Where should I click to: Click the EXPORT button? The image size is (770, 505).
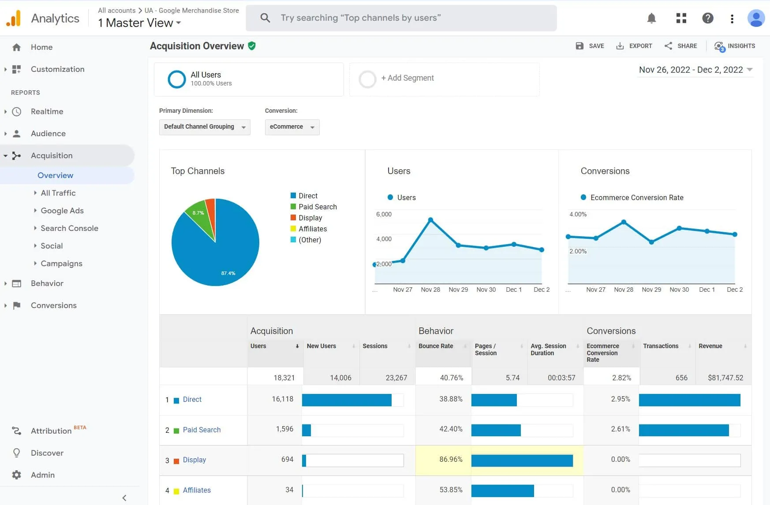[634, 46]
